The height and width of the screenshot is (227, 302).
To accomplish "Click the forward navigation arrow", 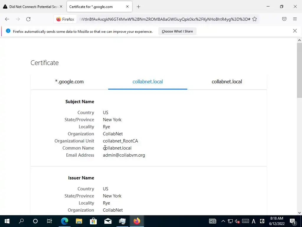I will [18, 19].
